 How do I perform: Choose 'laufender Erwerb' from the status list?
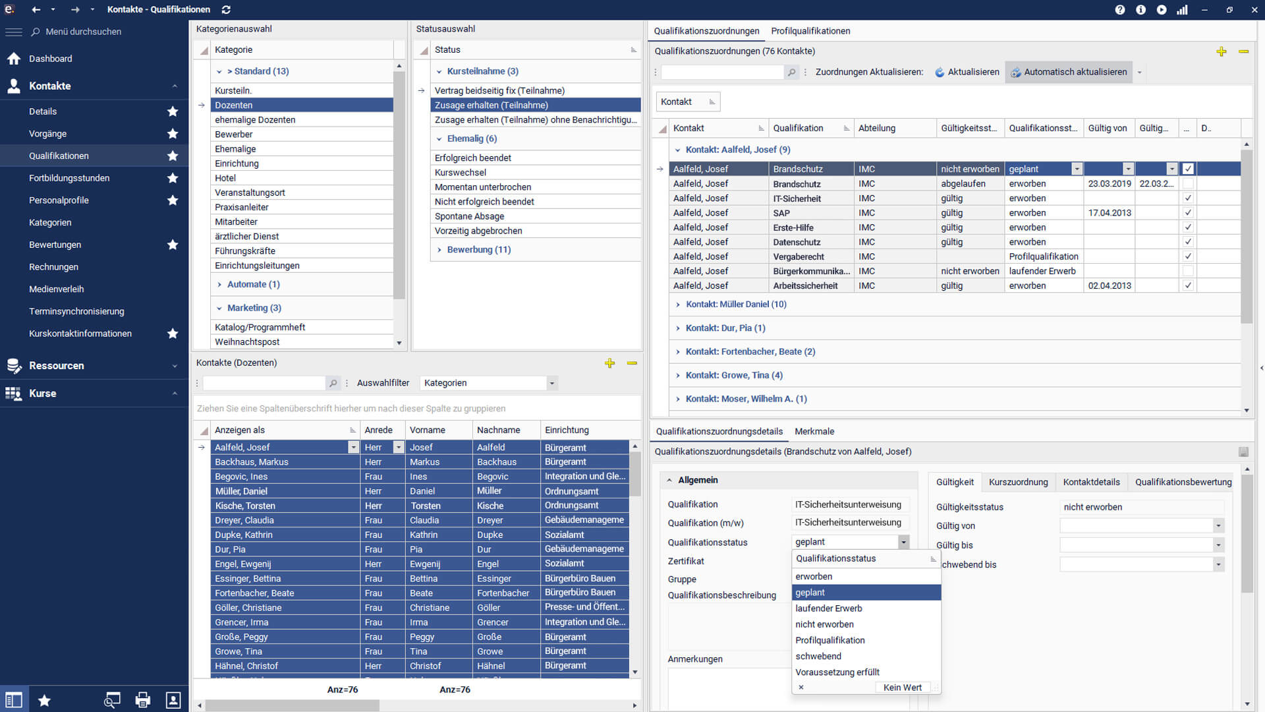[x=866, y=608]
